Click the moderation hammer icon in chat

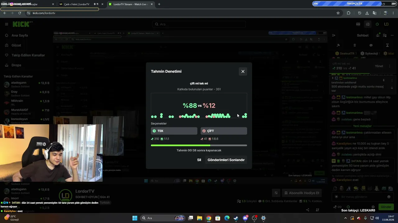[x=338, y=45]
